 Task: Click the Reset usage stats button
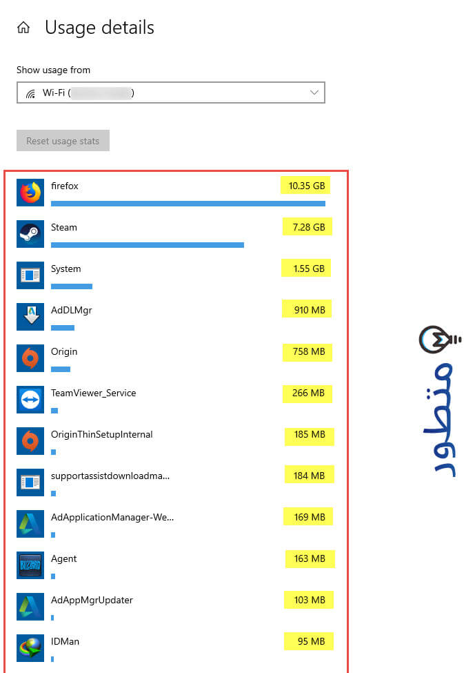pos(63,141)
